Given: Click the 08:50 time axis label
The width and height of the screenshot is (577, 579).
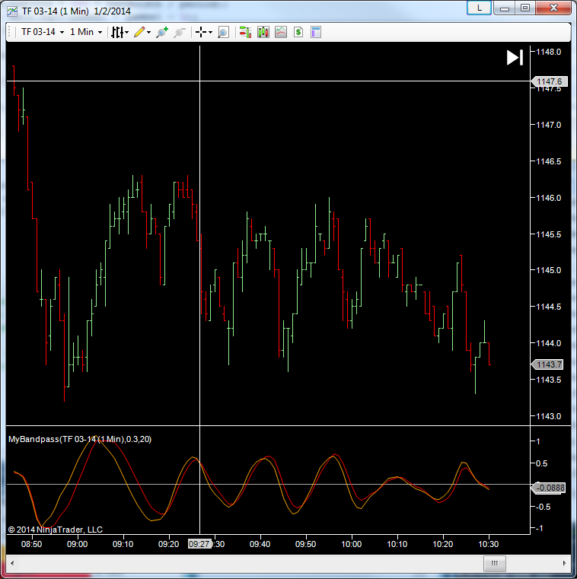Looking at the screenshot, I should 31,544.
